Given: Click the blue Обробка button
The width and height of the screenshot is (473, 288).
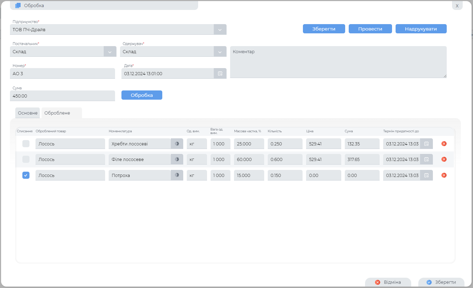Looking at the screenshot, I should (142, 95).
